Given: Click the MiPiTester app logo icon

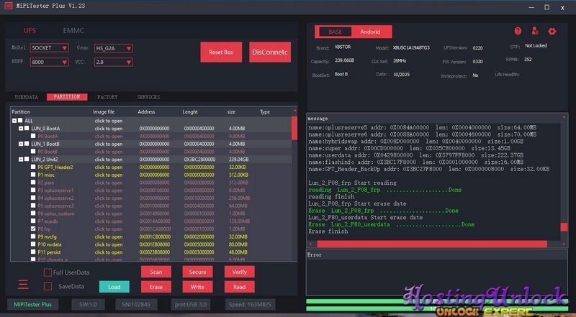Looking at the screenshot, I should coord(7,7).
